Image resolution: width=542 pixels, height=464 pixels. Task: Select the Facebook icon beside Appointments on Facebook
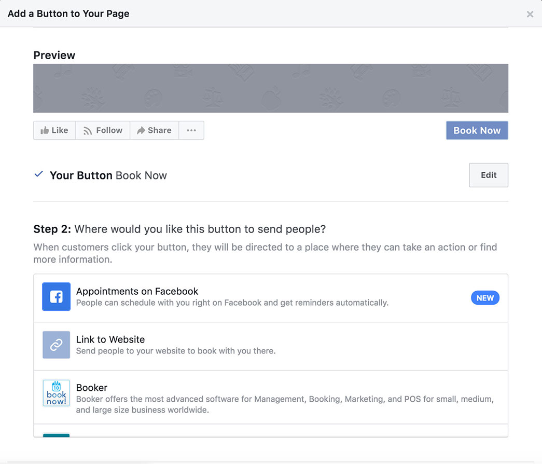tap(56, 296)
